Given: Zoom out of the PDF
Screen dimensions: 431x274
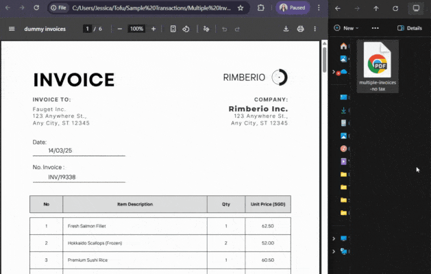Looking at the screenshot, I should tap(119, 29).
